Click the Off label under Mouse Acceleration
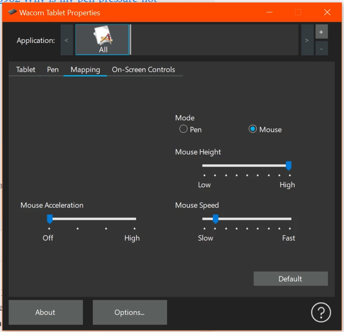Viewport: 344px width, 332px height. [x=48, y=238]
